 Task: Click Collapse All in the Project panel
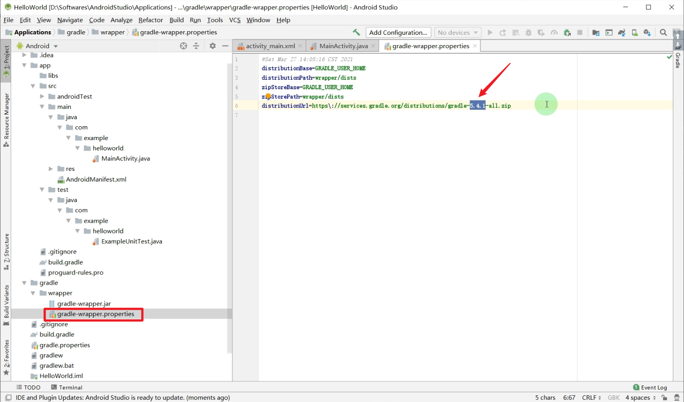tap(196, 46)
